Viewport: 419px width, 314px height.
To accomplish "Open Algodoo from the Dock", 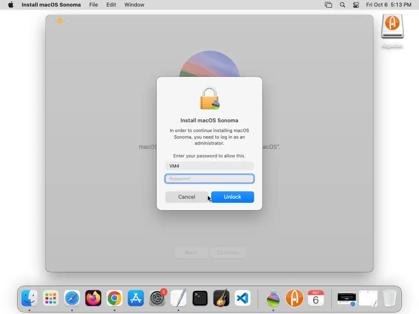I will pyautogui.click(x=295, y=298).
